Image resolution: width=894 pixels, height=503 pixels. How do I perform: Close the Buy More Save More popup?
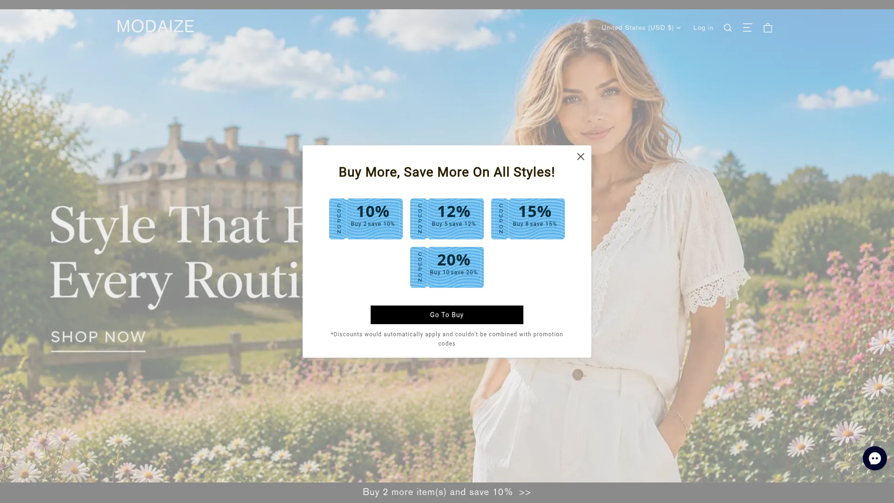(581, 156)
